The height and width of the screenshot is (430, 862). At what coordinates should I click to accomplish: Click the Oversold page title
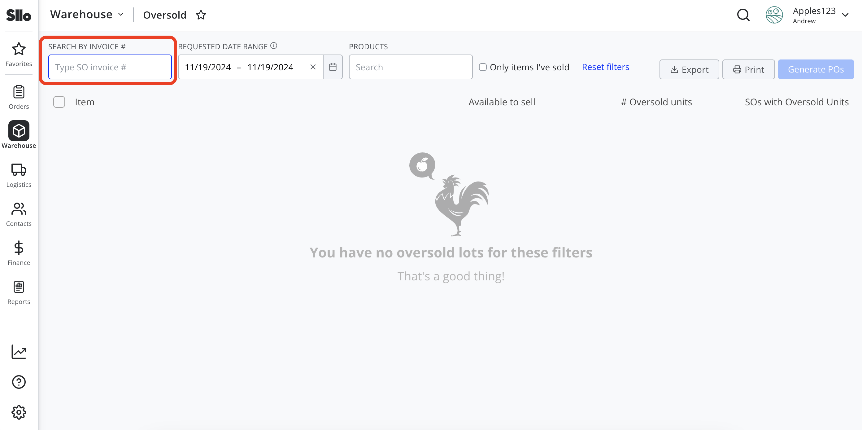(165, 15)
